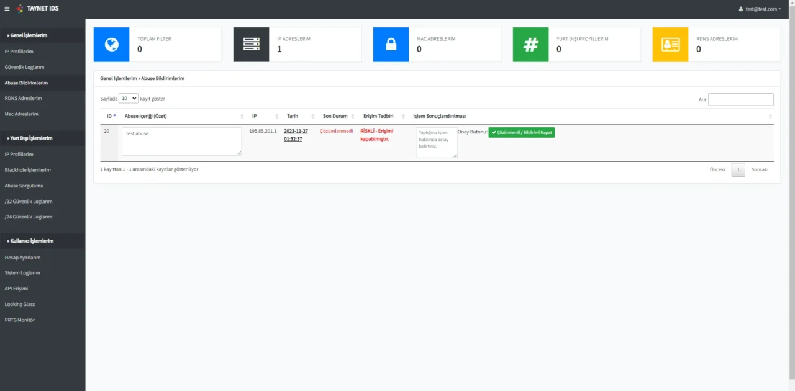Click the hash icon on Yurt Dışı Profillerim card

coord(530,45)
